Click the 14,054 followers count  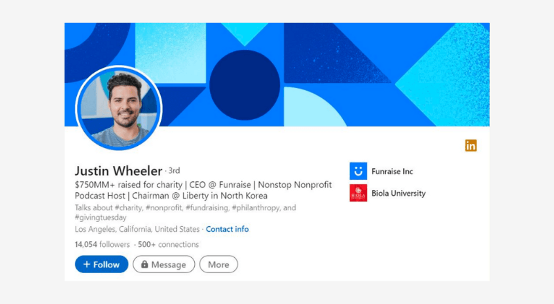coord(102,244)
